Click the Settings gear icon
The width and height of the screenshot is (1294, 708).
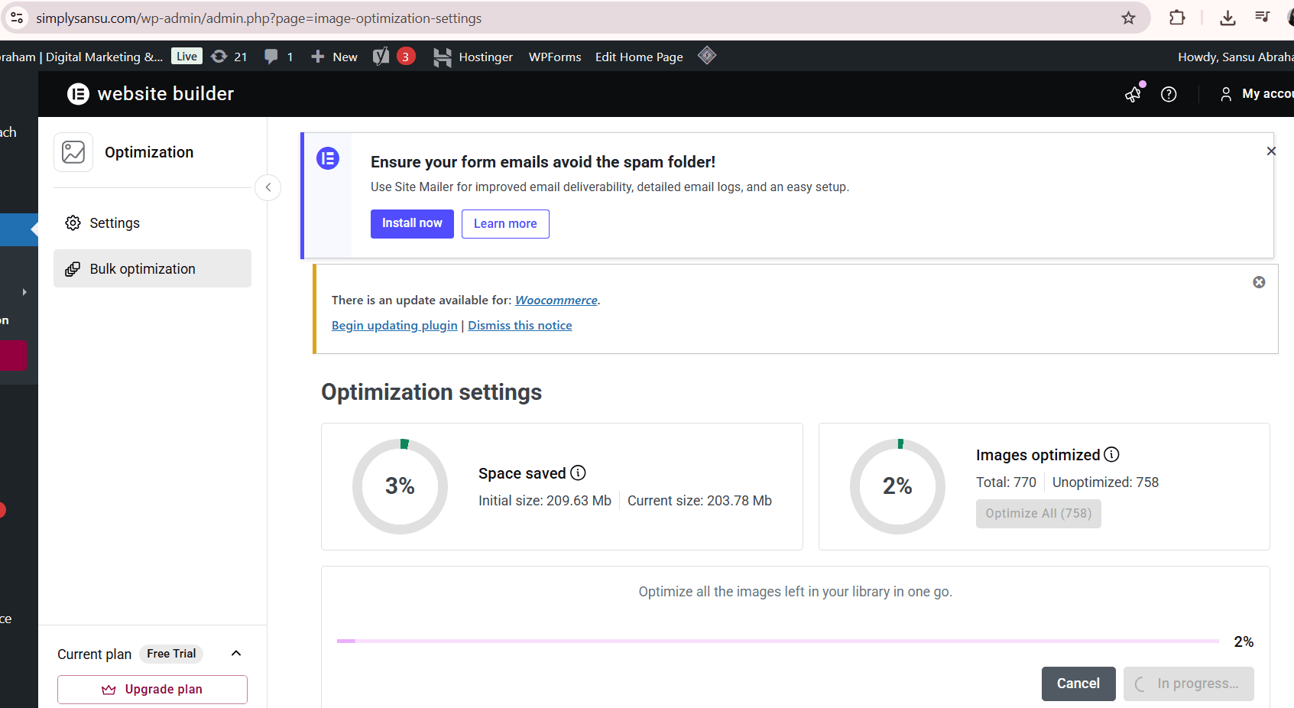point(73,222)
